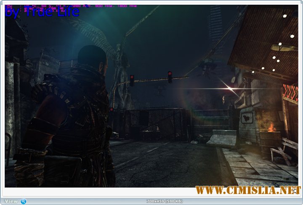
Task: Click the View label in bottom bar
Action: point(11,201)
